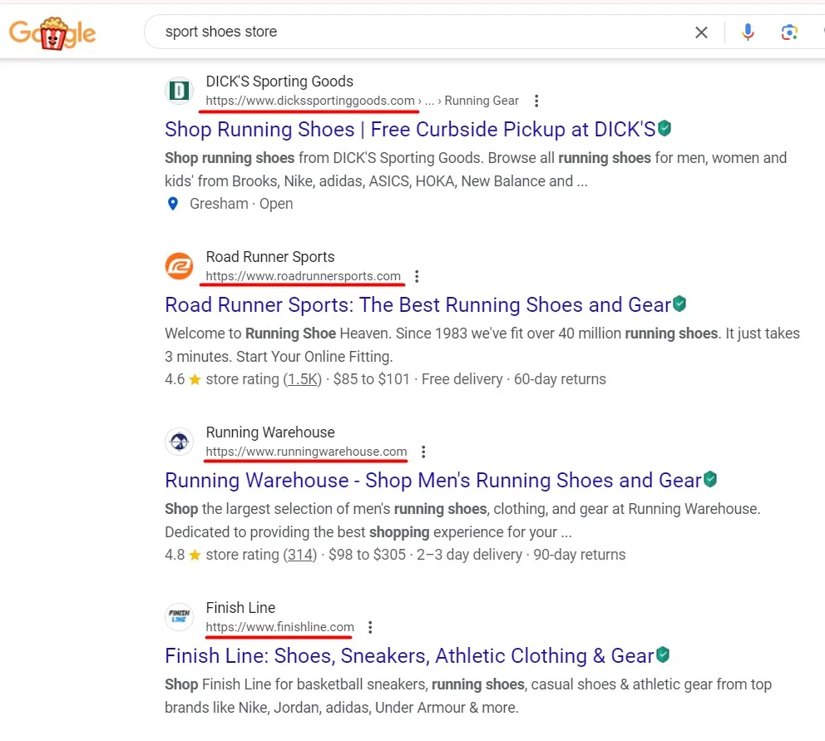Click verified badge on DICK'S result
The height and width of the screenshot is (741, 825).
(x=664, y=129)
